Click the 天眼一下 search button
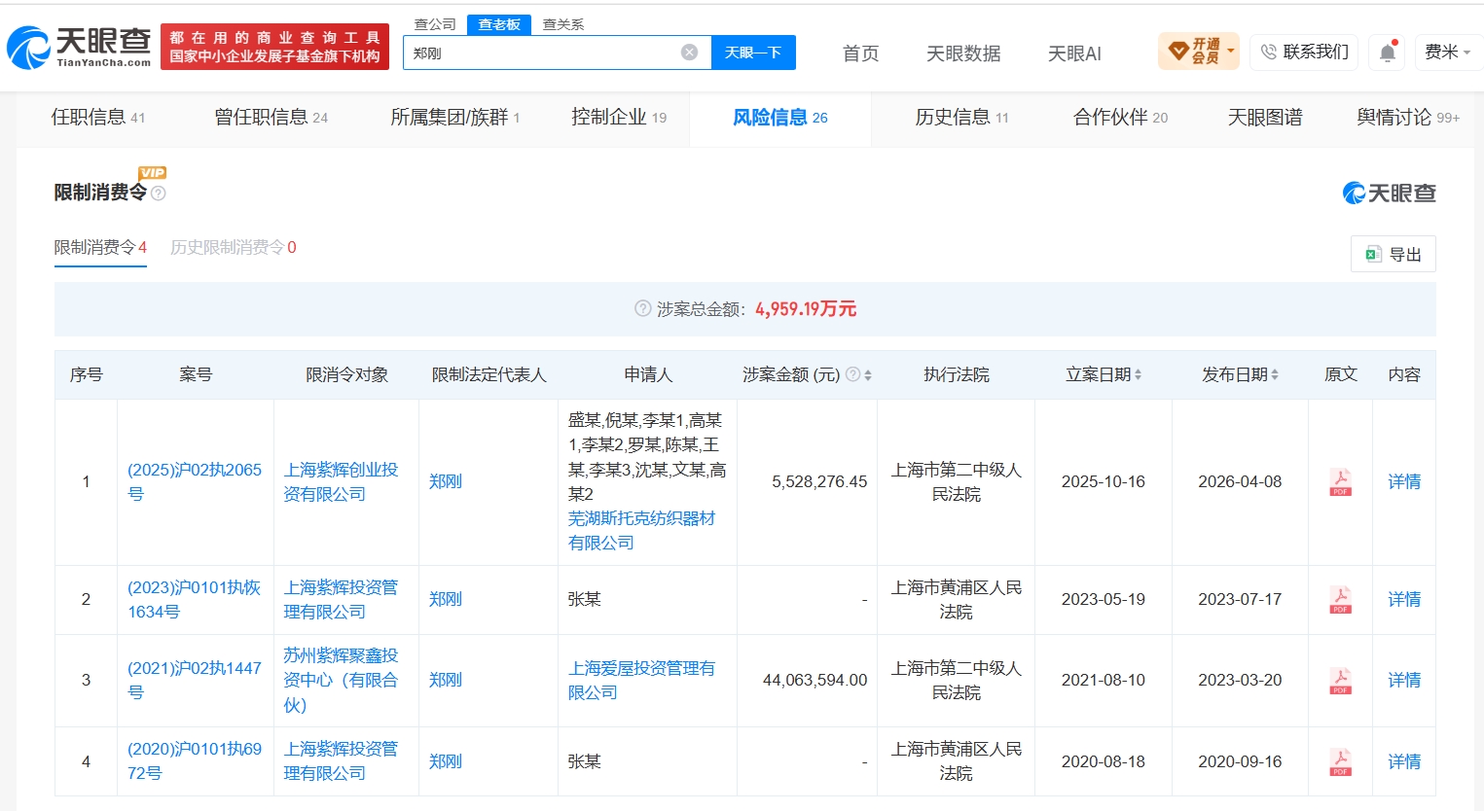 [x=753, y=53]
